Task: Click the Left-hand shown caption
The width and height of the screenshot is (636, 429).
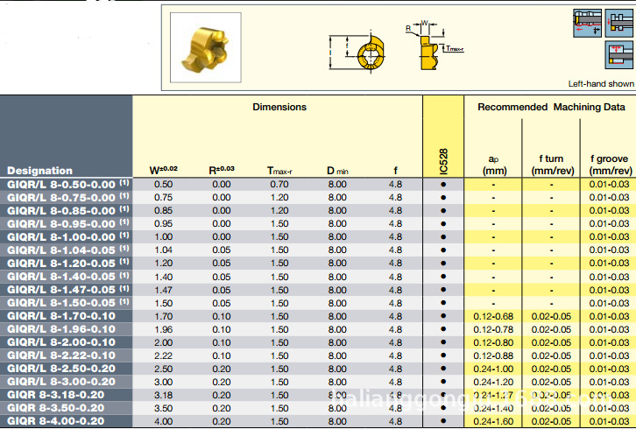Action: [x=601, y=84]
